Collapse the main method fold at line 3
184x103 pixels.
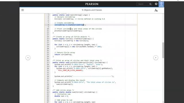pos(49,15)
